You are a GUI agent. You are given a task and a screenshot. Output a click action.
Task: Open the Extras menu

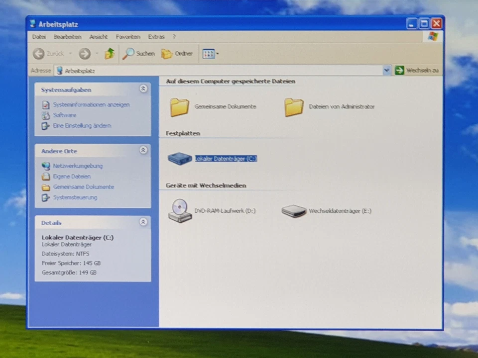pos(156,37)
